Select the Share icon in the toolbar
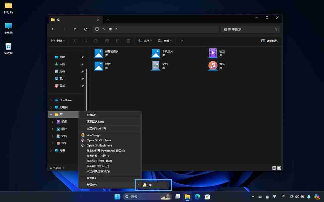 click(x=118, y=41)
